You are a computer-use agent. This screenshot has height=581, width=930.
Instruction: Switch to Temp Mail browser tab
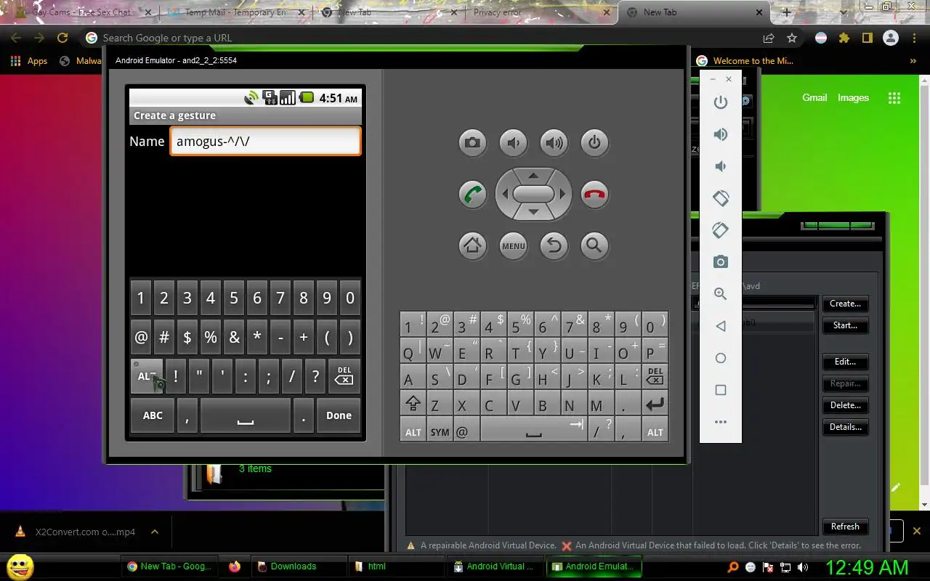[x=236, y=12]
